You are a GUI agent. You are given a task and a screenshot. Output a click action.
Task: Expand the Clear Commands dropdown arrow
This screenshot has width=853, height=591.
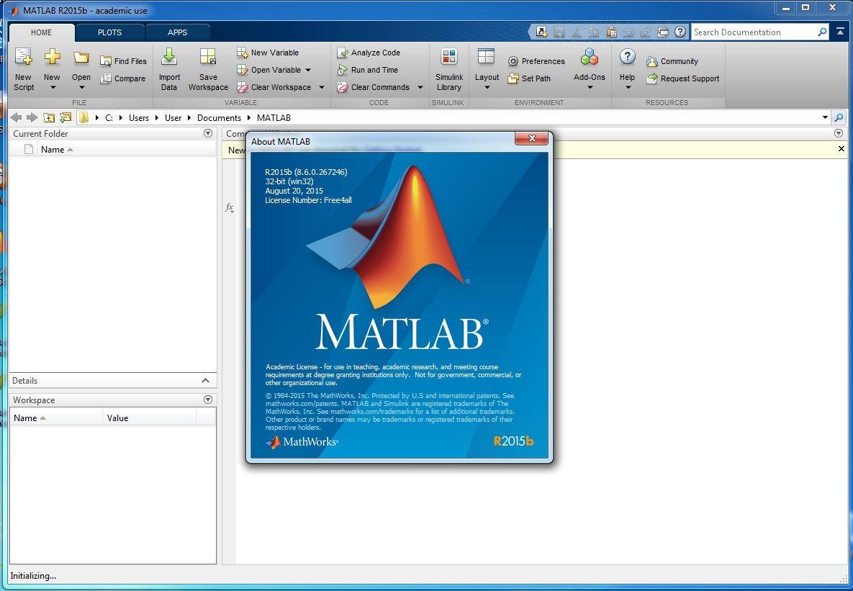point(420,88)
